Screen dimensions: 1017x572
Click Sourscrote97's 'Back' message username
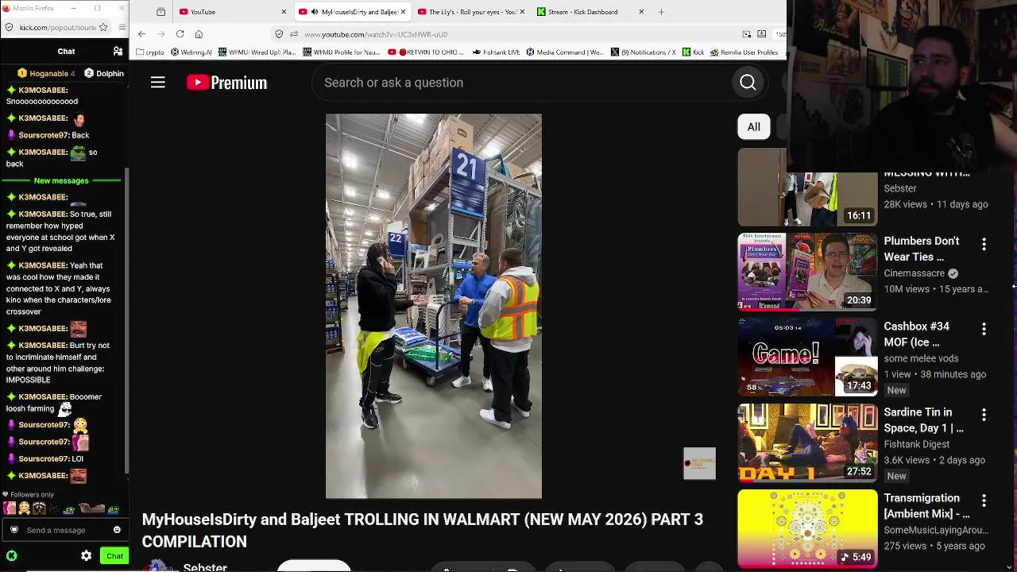tap(44, 135)
